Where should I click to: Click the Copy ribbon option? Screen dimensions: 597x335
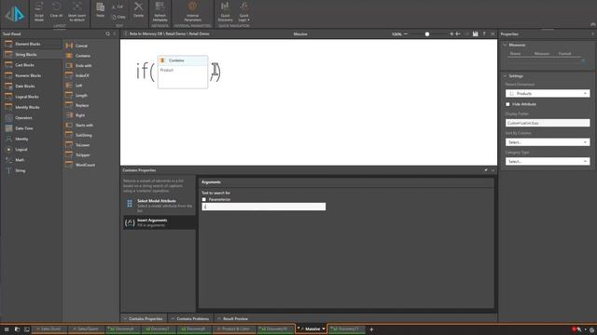tap(118, 17)
